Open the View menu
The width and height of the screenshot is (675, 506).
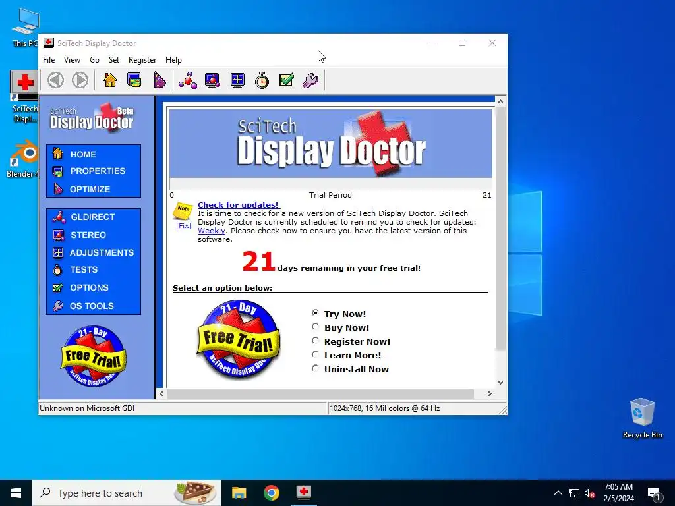pyautogui.click(x=72, y=60)
